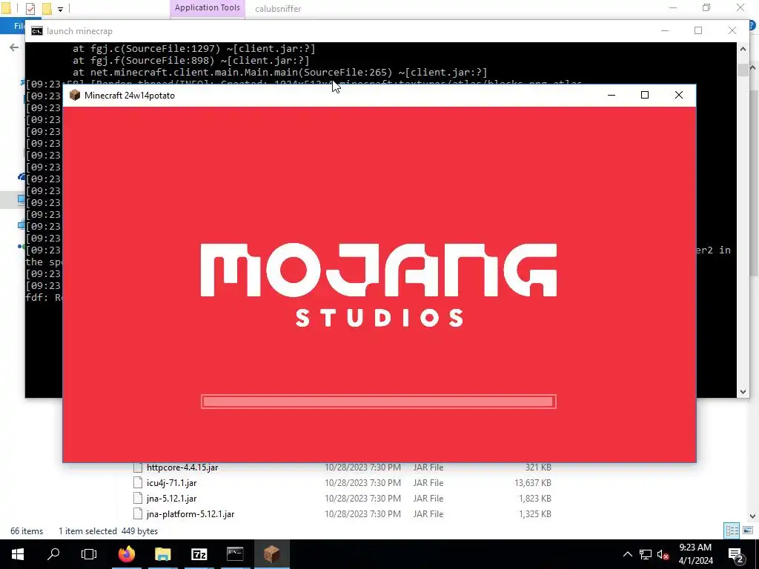This screenshot has width=759, height=569.
Task: Open the File tab in Explorer
Action: (x=19, y=26)
